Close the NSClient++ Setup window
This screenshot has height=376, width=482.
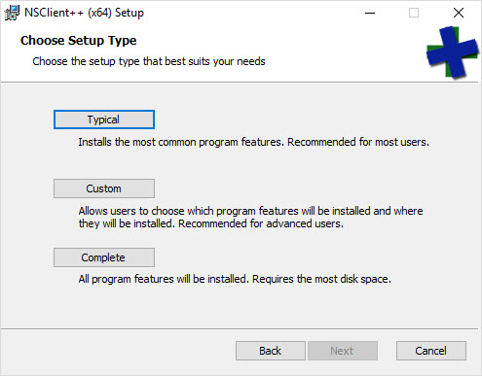tap(459, 13)
